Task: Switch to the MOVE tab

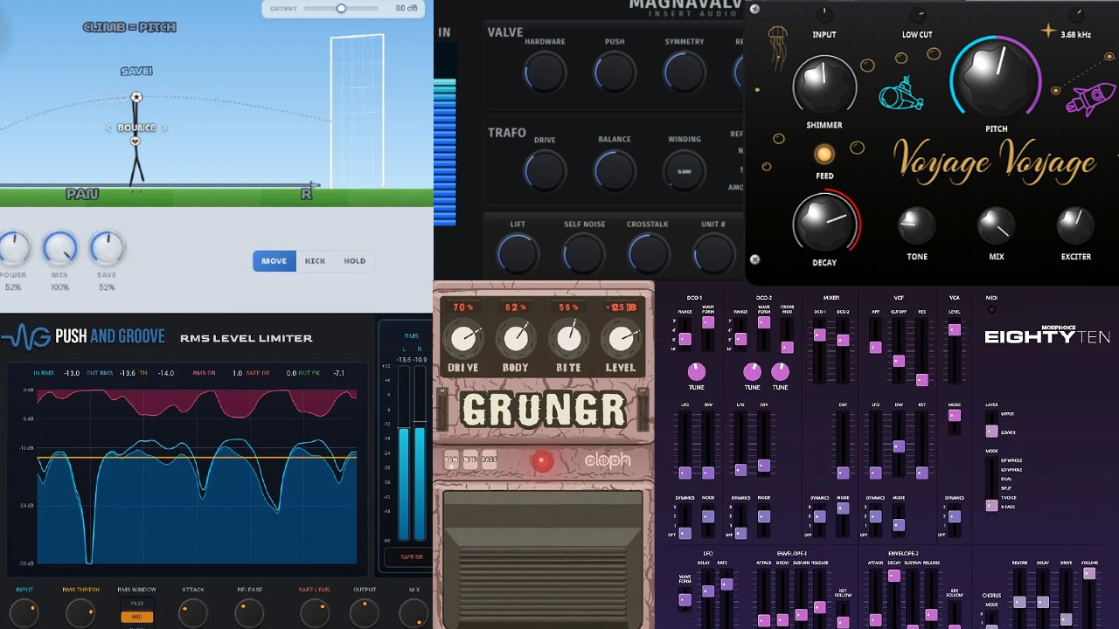Action: 274,260
